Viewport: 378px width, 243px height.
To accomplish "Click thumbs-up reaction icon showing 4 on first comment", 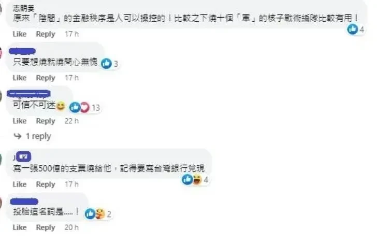I will pyautogui.click(x=352, y=29).
